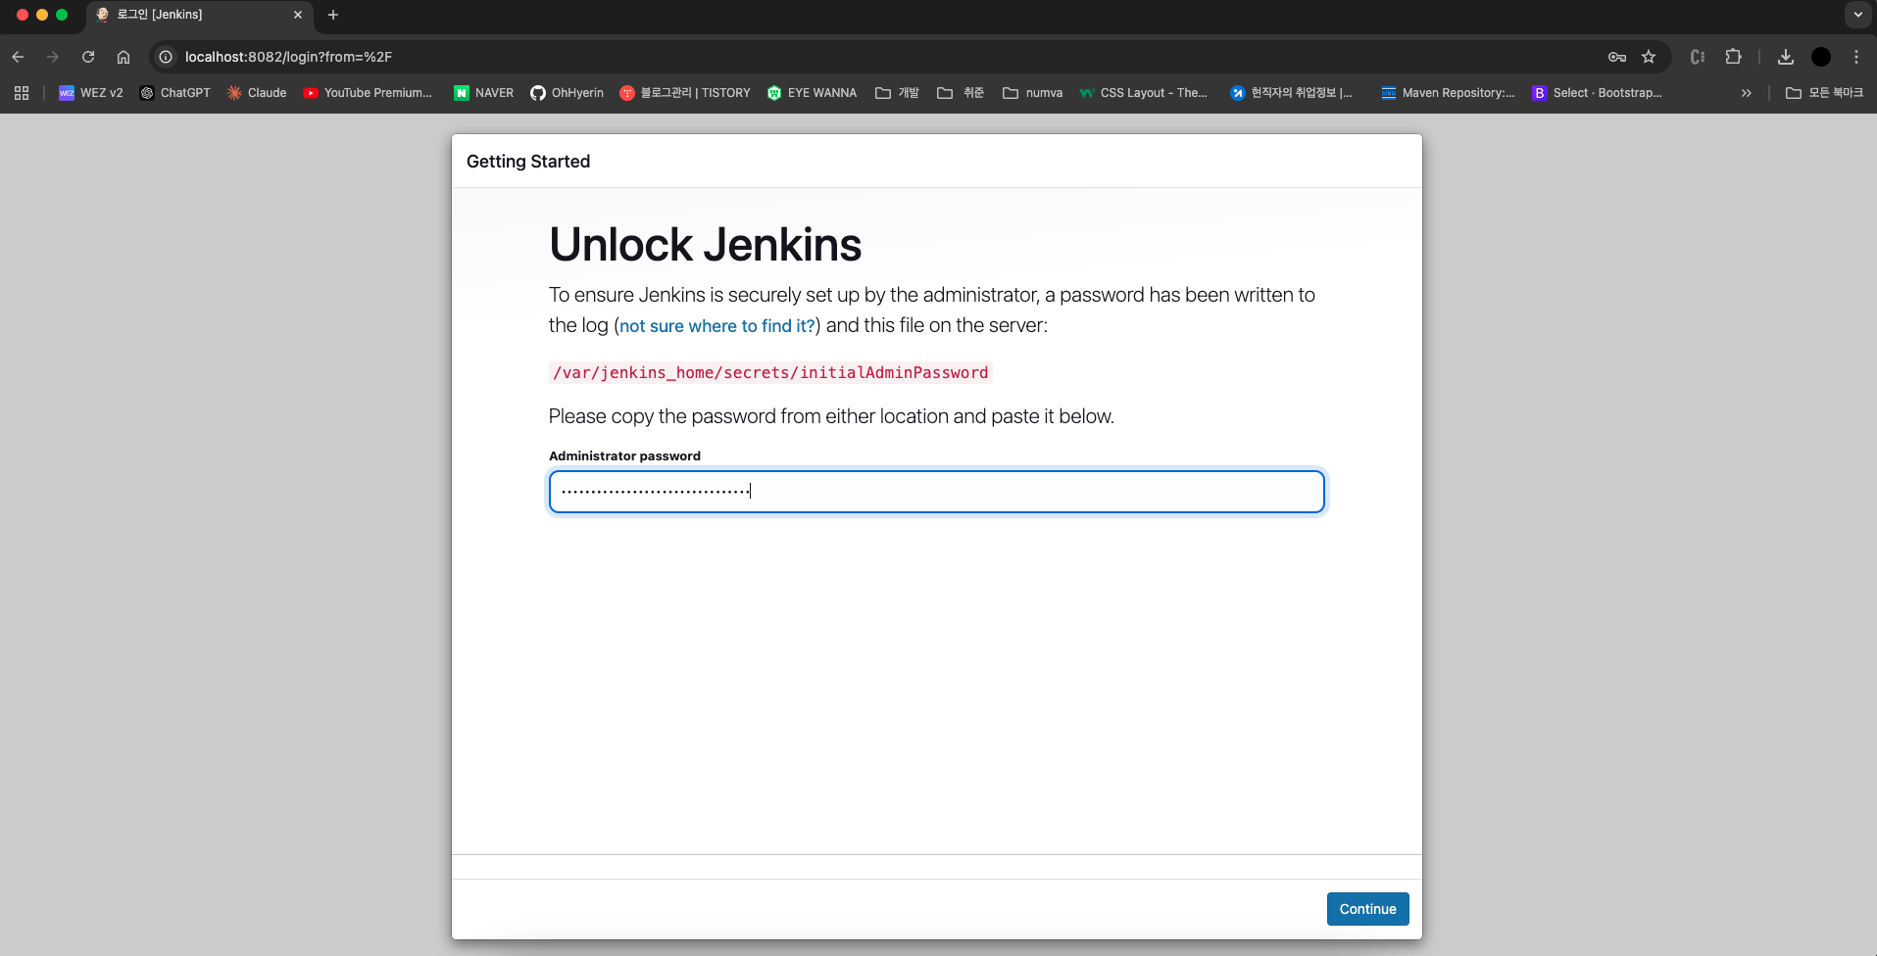Open the profile avatar circle
Screen dimensions: 1877x956
point(1821,57)
